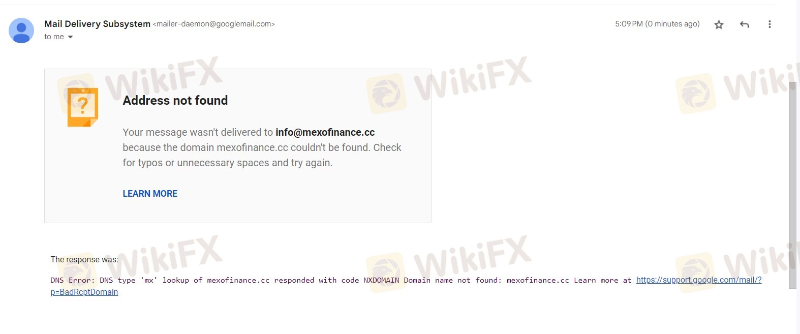Click the mailer-daemon@googlemail.com address
800x334 pixels.
214,24
